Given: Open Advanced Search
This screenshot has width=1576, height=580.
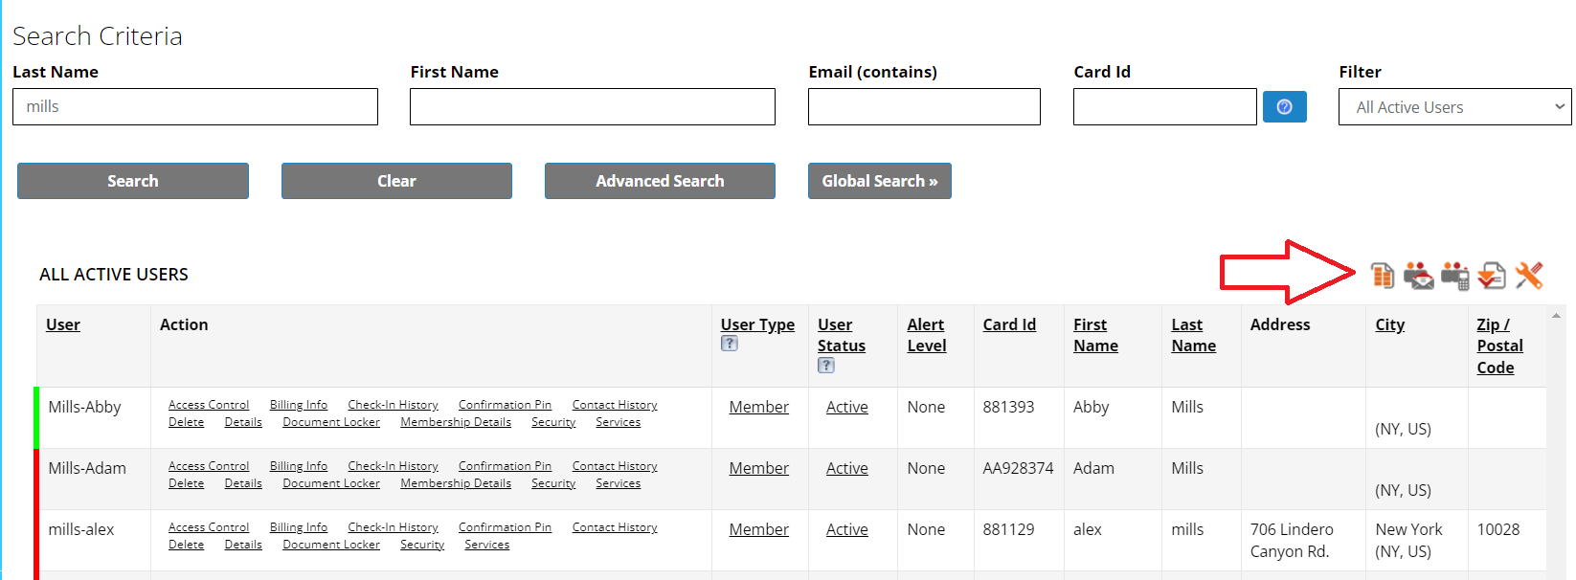Looking at the screenshot, I should [x=660, y=181].
